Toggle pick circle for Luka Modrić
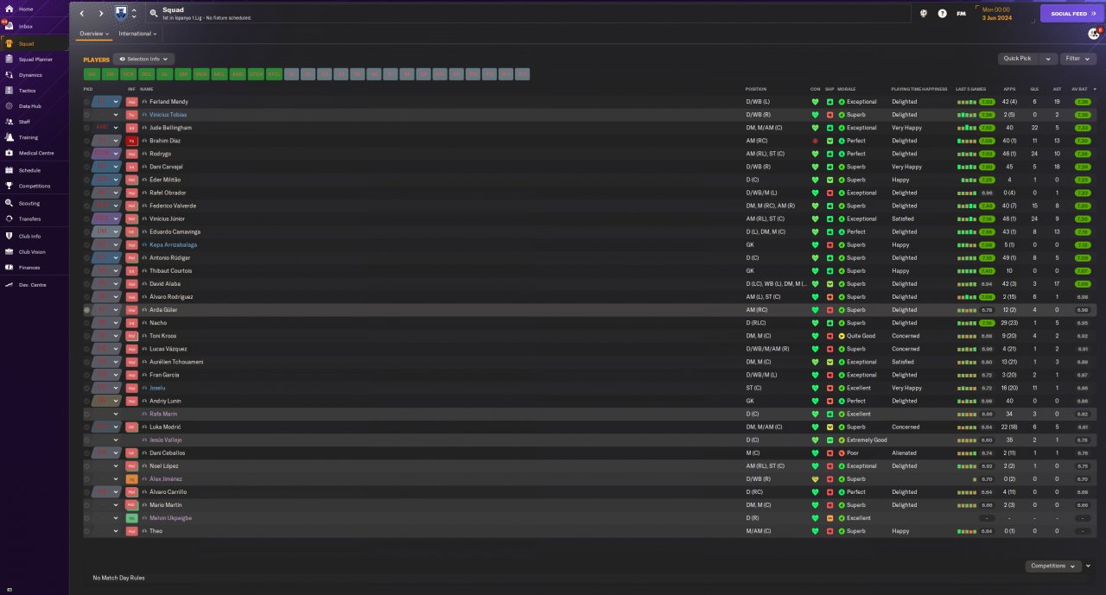 point(86,427)
